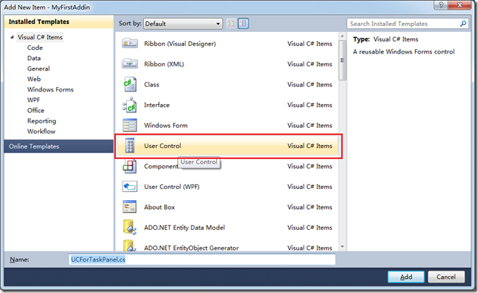Select the Data category
Image resolution: width=478 pixels, height=293 pixels.
34,58
